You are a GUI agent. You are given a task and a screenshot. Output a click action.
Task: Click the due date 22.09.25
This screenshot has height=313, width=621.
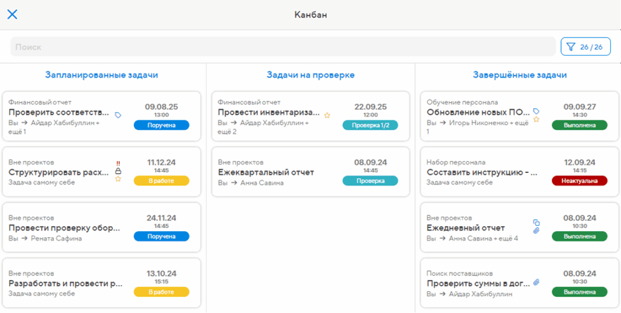(371, 107)
